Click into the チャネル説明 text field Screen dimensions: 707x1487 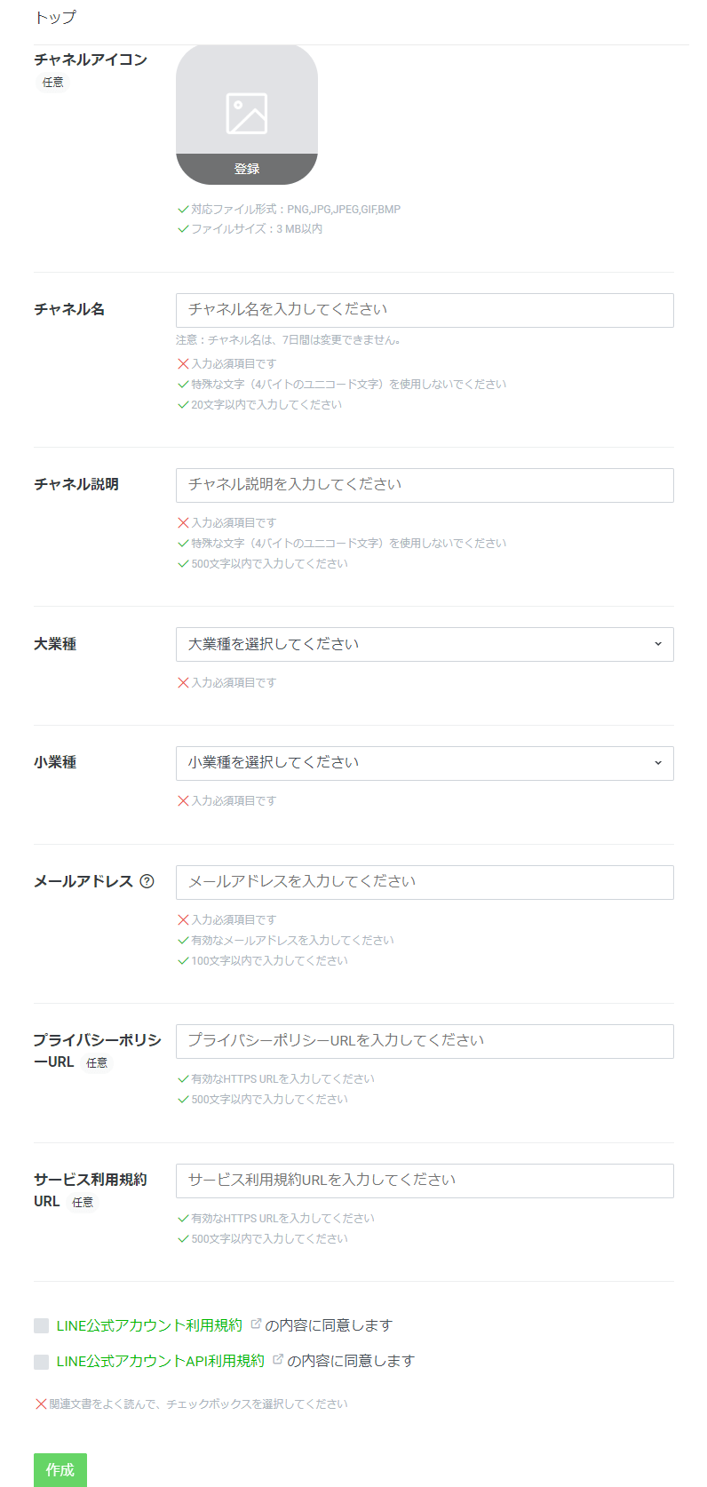425,485
